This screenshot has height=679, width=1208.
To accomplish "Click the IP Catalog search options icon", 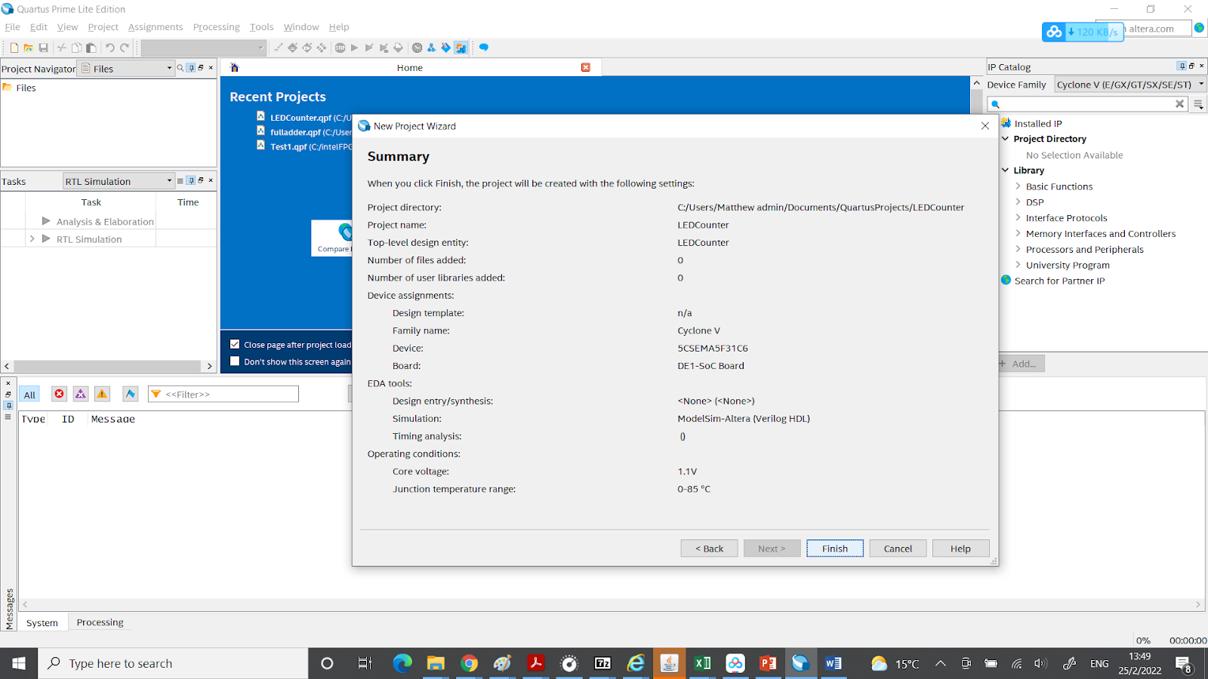I will [1198, 104].
